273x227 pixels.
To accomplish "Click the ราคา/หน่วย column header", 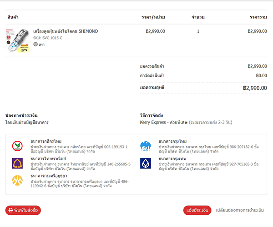I will tap(153, 17).
